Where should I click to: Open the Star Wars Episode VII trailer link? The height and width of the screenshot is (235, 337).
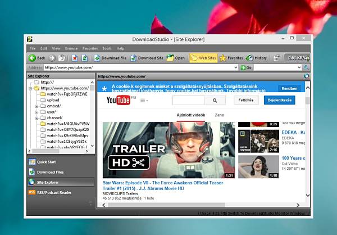[163, 186]
